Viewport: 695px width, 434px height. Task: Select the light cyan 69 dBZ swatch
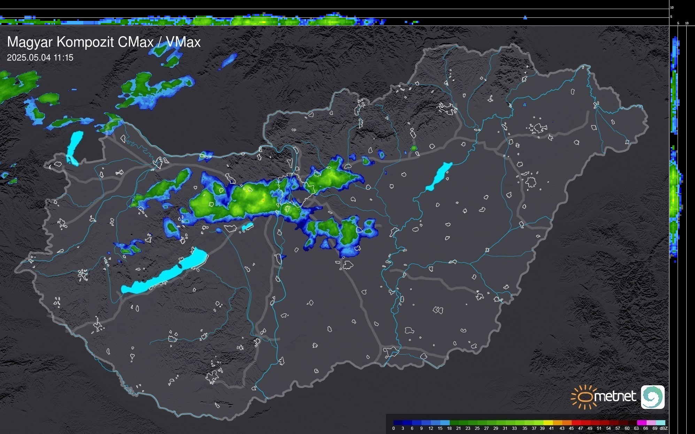[x=661, y=423]
